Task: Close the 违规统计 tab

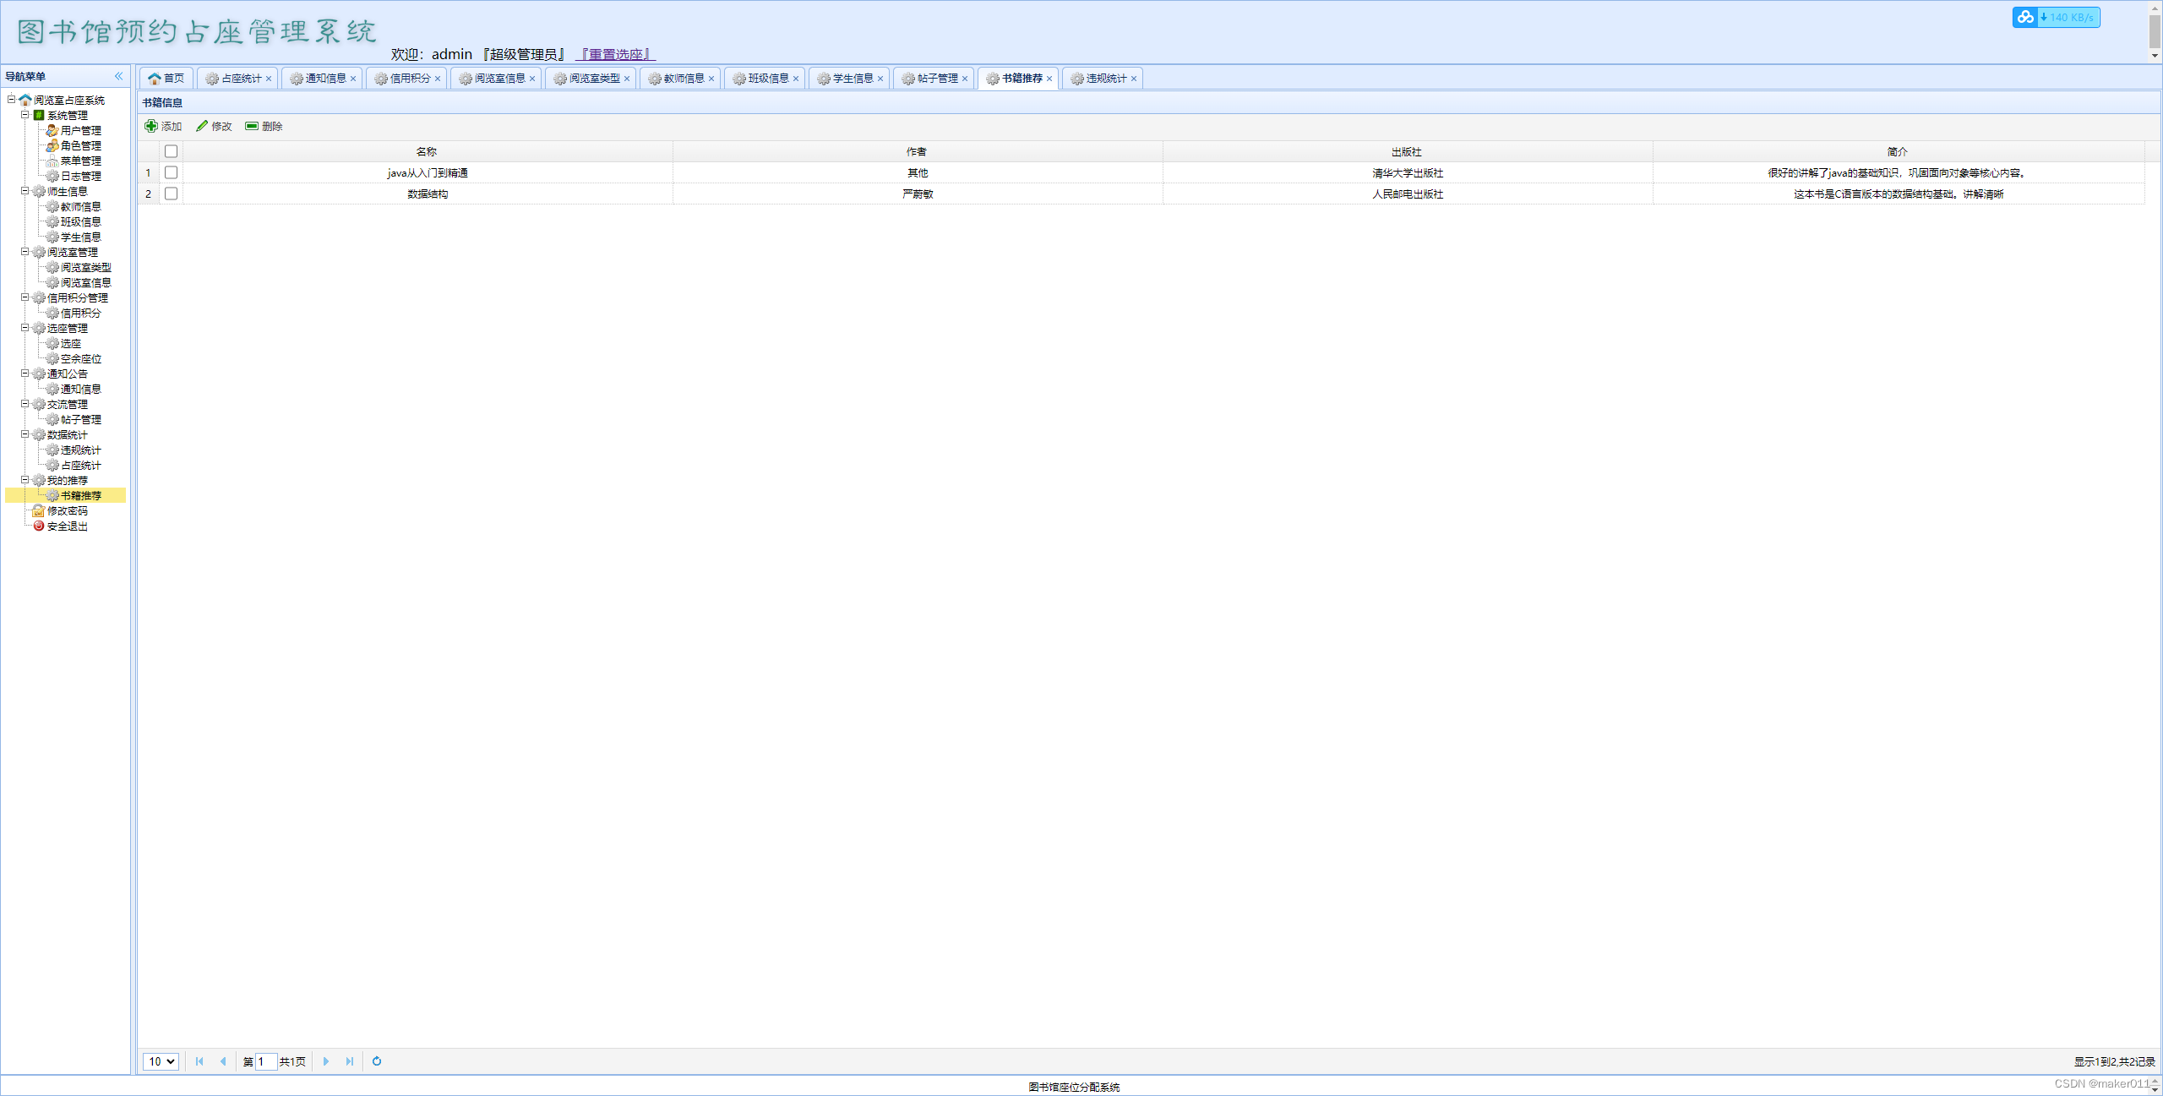Action: (1134, 79)
